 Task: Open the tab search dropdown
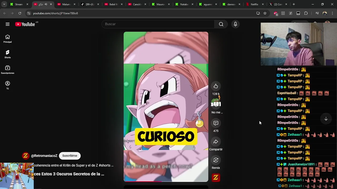(x=4, y=4)
